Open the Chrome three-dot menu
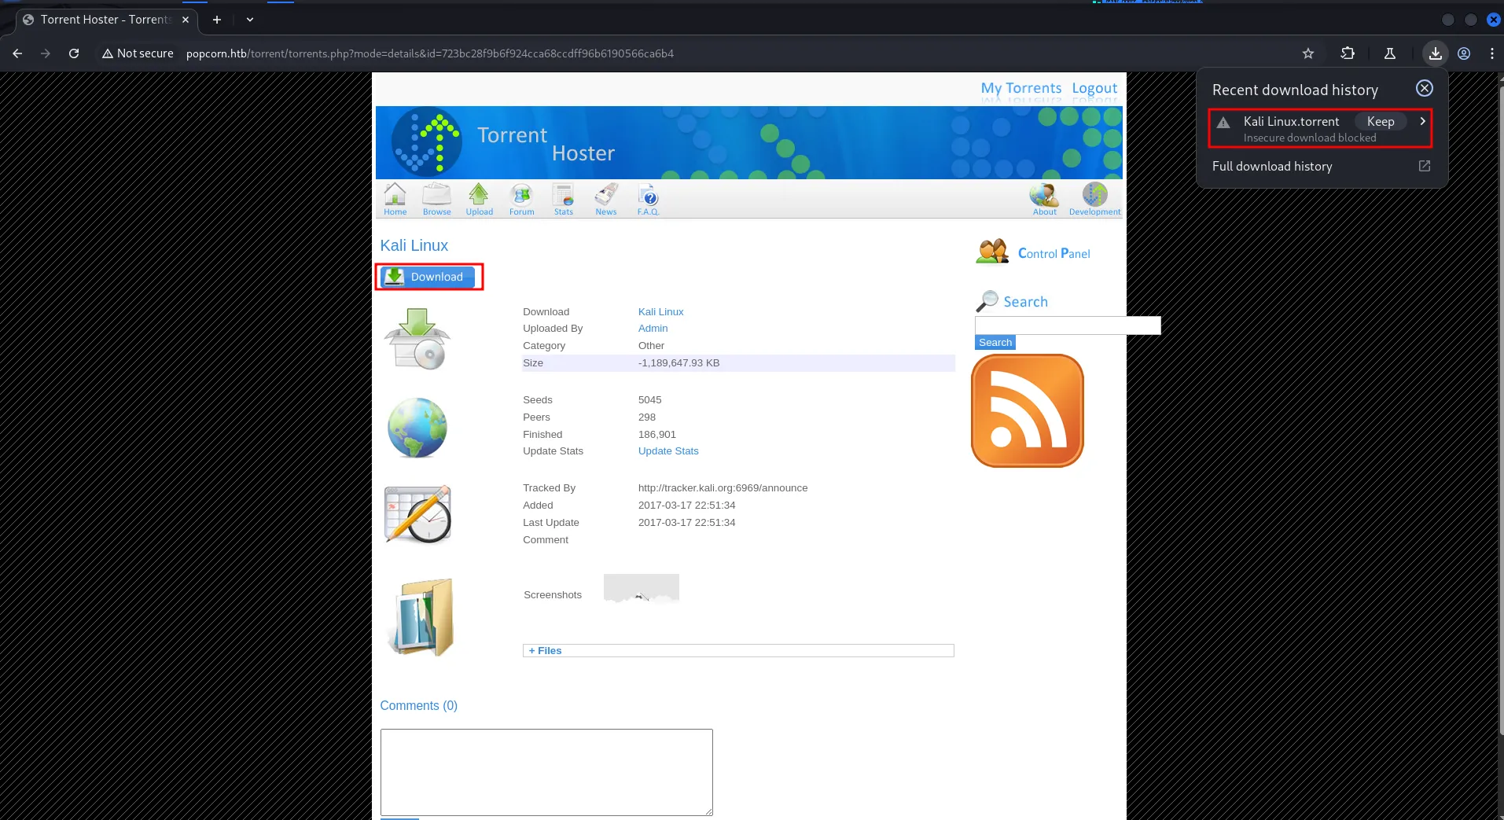1504x820 pixels. click(x=1492, y=53)
